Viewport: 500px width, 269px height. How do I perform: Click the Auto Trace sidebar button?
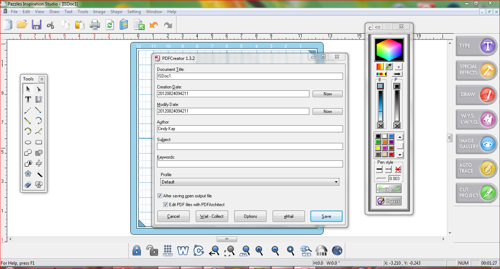tap(476, 168)
